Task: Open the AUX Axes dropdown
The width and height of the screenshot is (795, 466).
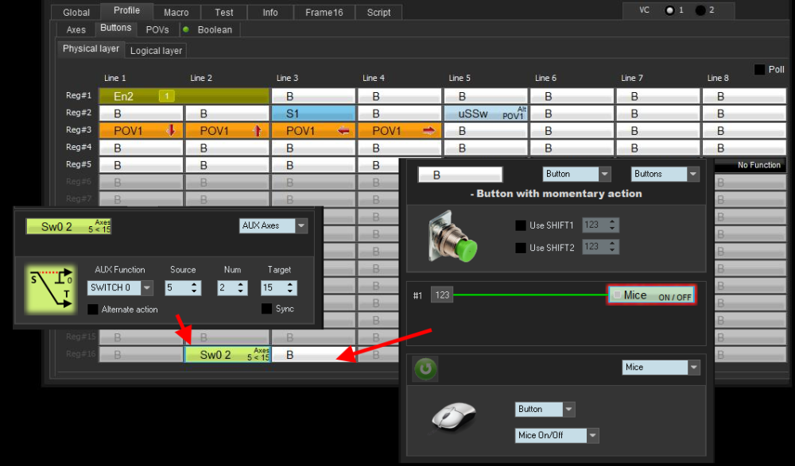Action: [x=273, y=225]
